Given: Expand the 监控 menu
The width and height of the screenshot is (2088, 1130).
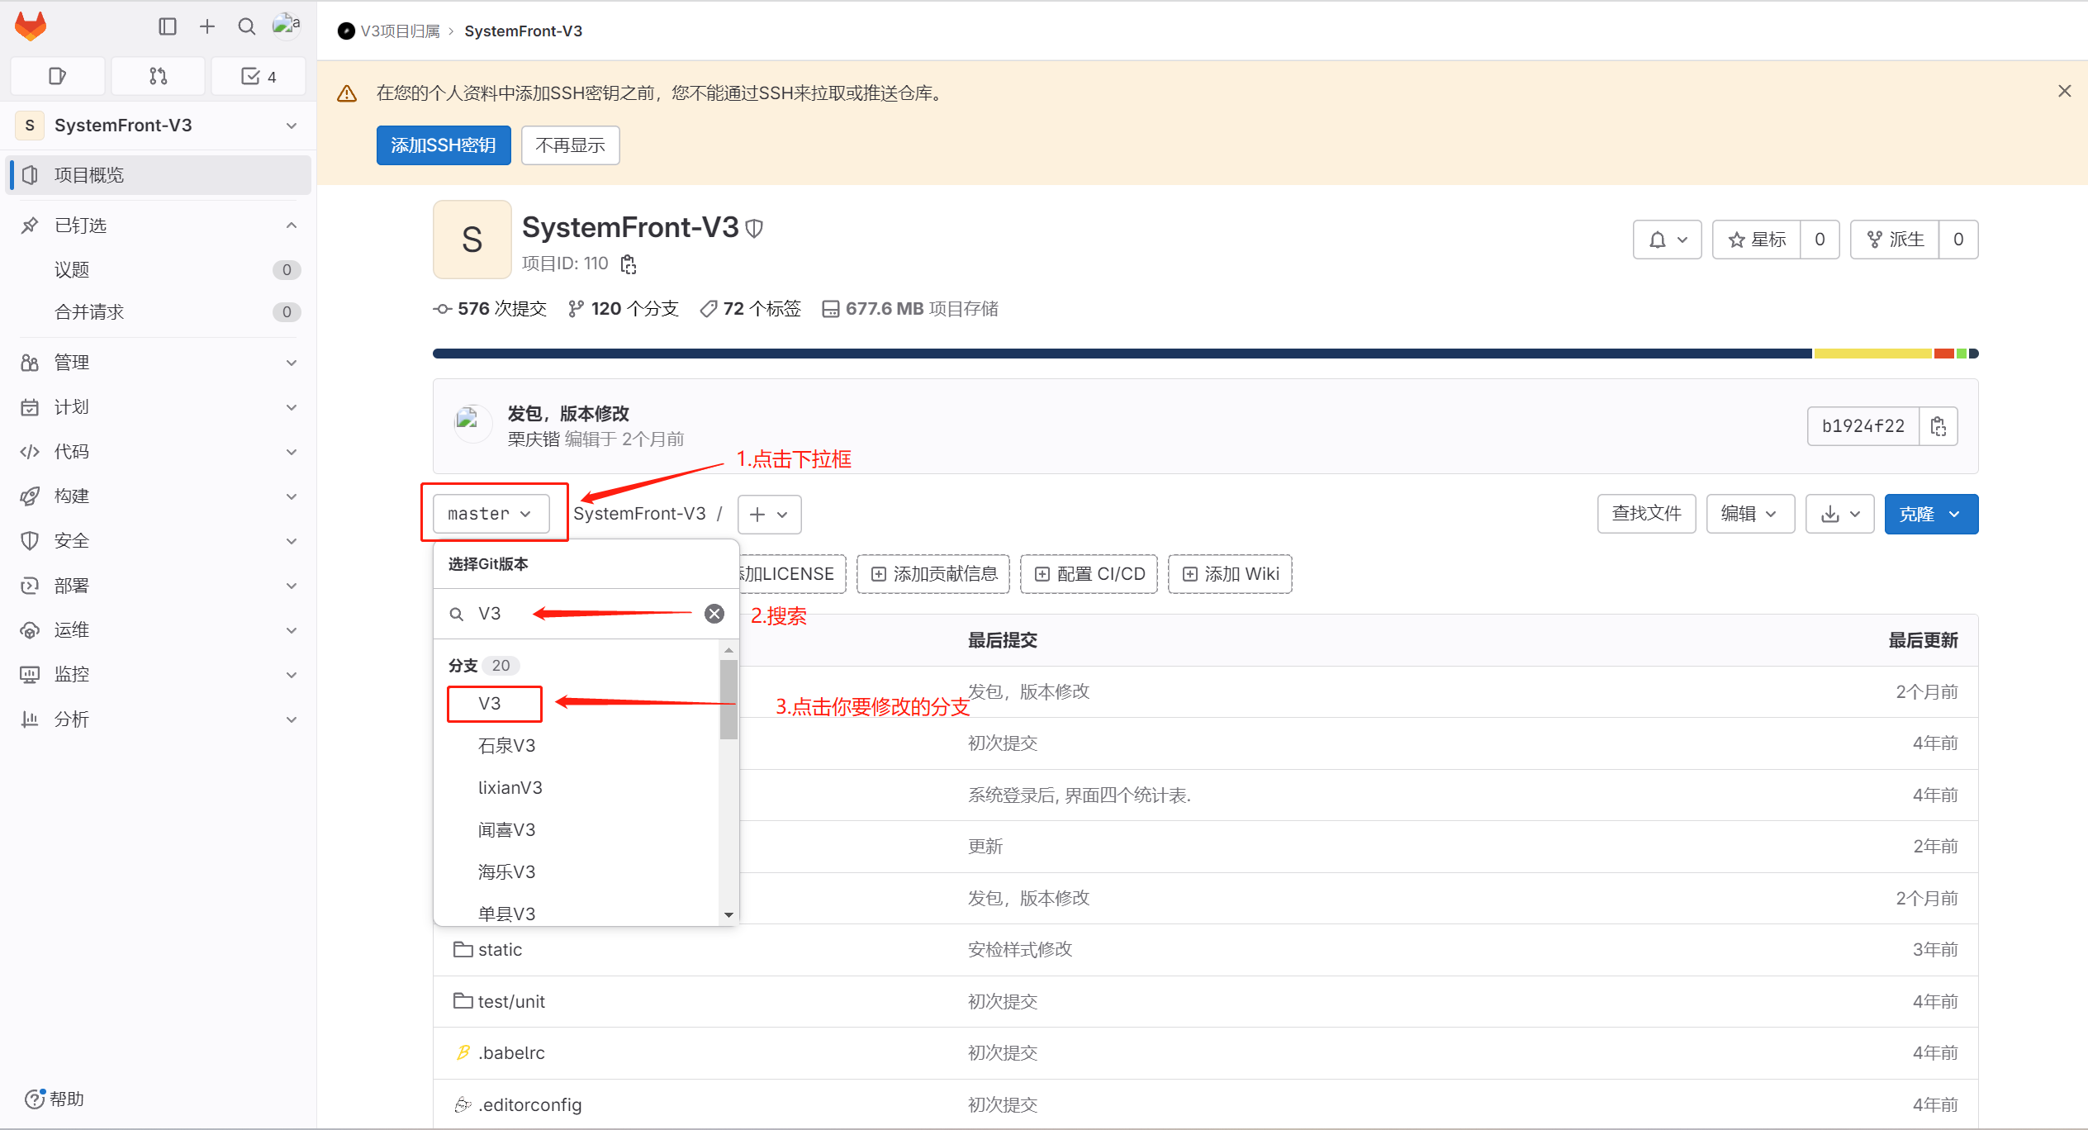Looking at the screenshot, I should click(x=157, y=675).
